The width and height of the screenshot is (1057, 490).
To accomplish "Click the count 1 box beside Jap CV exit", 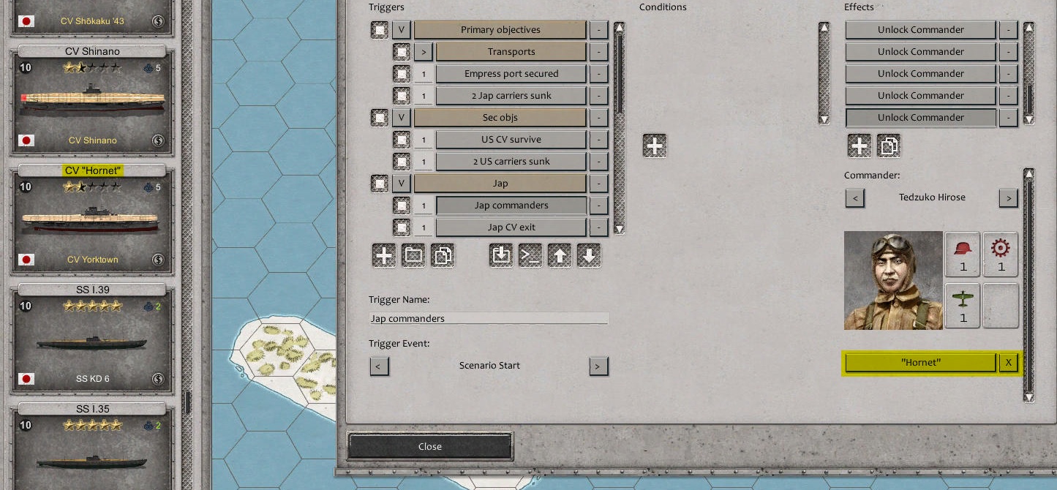I will pos(423,227).
